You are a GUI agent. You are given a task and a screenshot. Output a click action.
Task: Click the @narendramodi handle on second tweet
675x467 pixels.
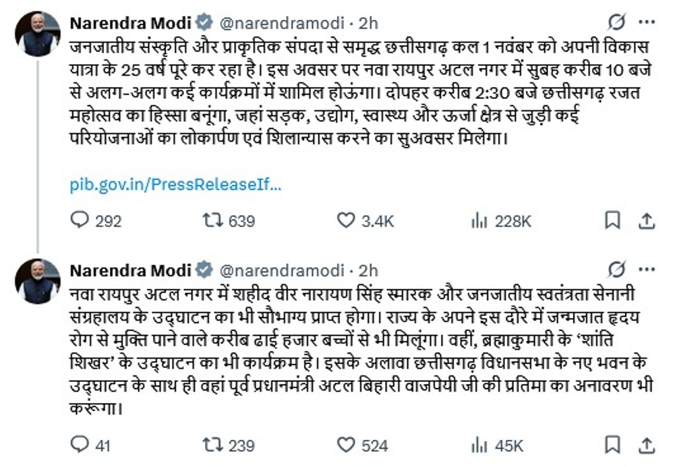282,270
